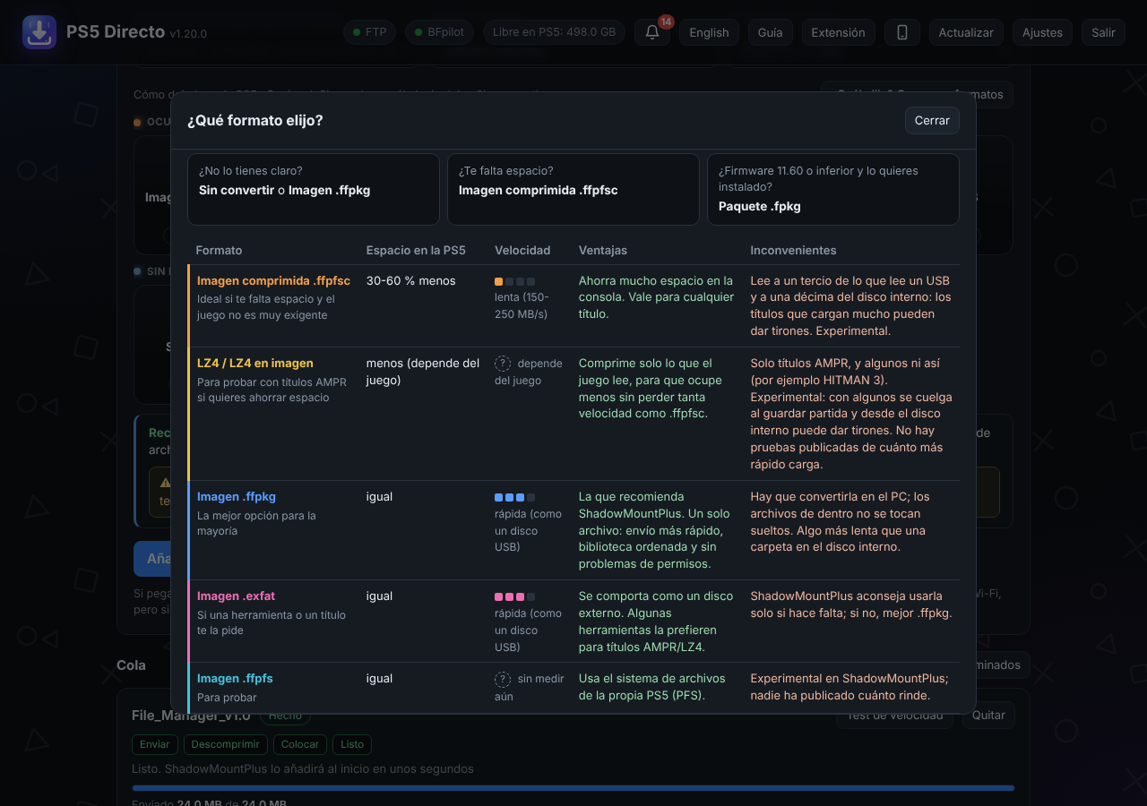
Task: Open the notifications bell icon
Action: coord(652,32)
